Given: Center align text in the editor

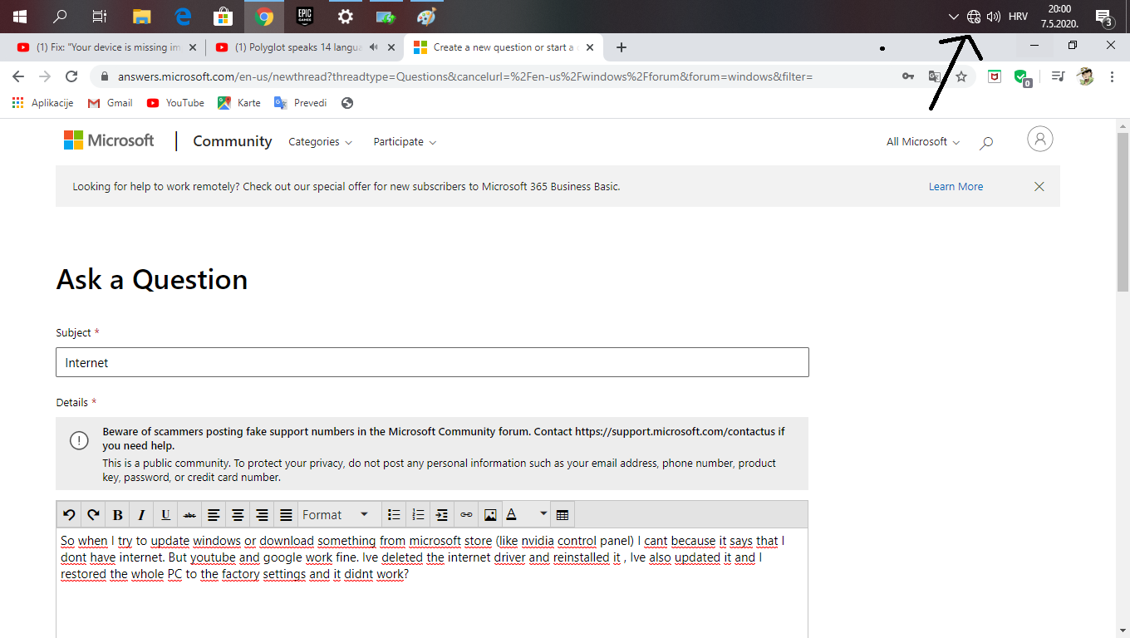Looking at the screenshot, I should pos(238,515).
